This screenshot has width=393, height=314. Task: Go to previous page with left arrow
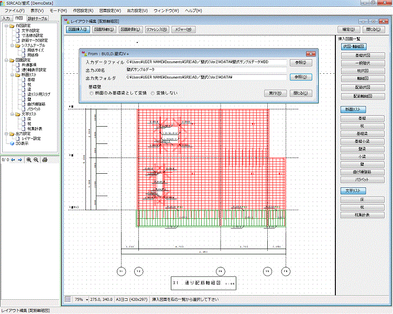pos(13,160)
